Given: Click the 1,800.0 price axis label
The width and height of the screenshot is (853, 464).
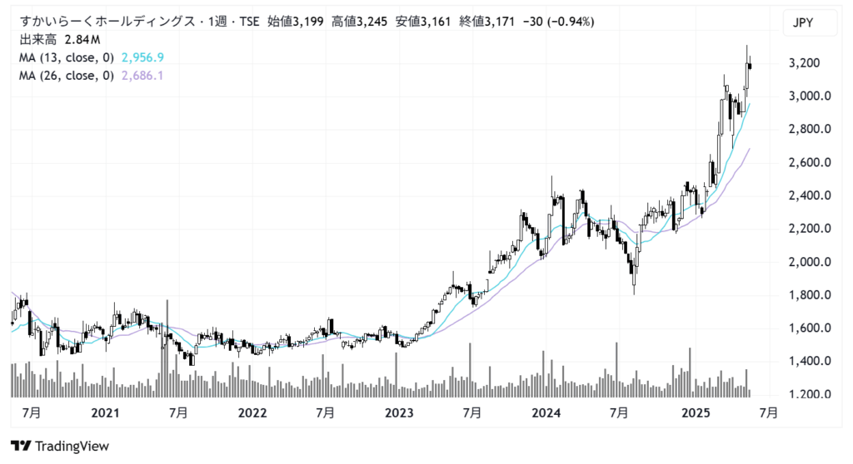Looking at the screenshot, I should (810, 295).
